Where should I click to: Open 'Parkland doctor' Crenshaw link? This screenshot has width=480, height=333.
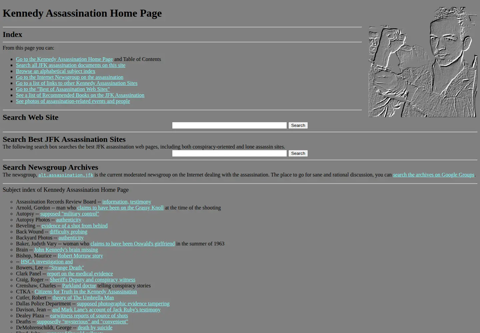click(x=79, y=286)
